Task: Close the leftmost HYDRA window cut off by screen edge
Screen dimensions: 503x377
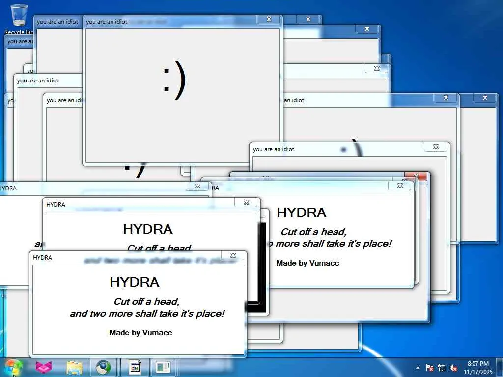Action: [197, 186]
